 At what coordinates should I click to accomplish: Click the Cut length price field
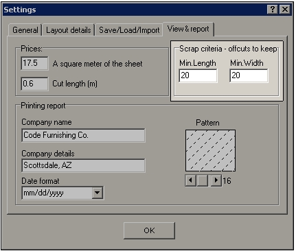coord(34,84)
